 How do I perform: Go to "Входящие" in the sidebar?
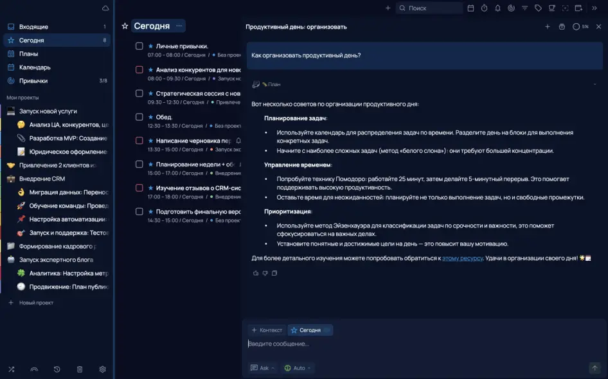tap(33, 27)
